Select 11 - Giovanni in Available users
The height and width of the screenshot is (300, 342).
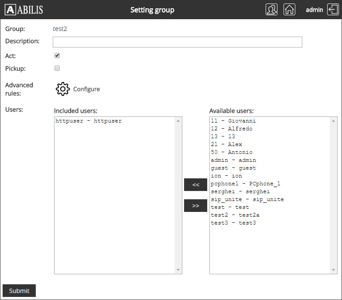(x=233, y=121)
